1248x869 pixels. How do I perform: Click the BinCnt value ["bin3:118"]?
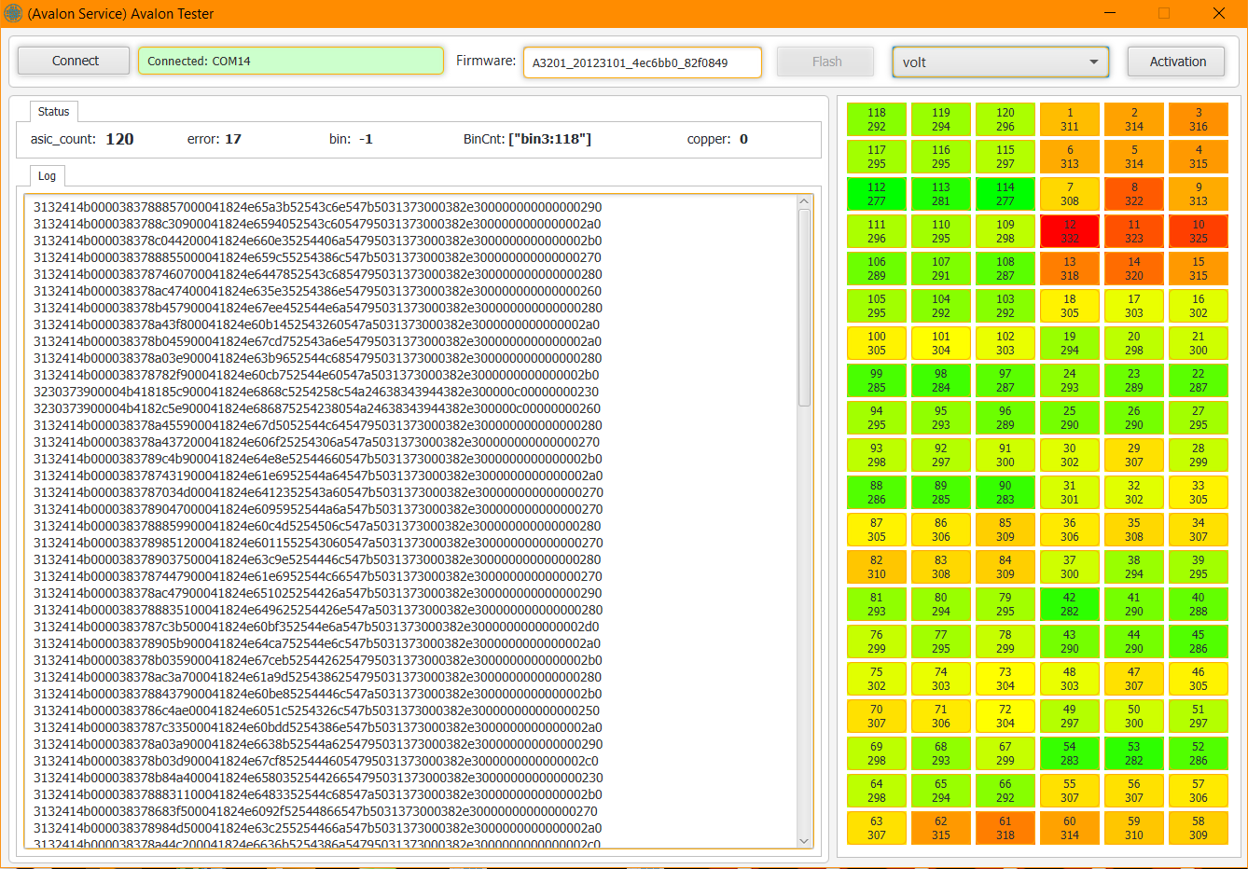tap(549, 139)
